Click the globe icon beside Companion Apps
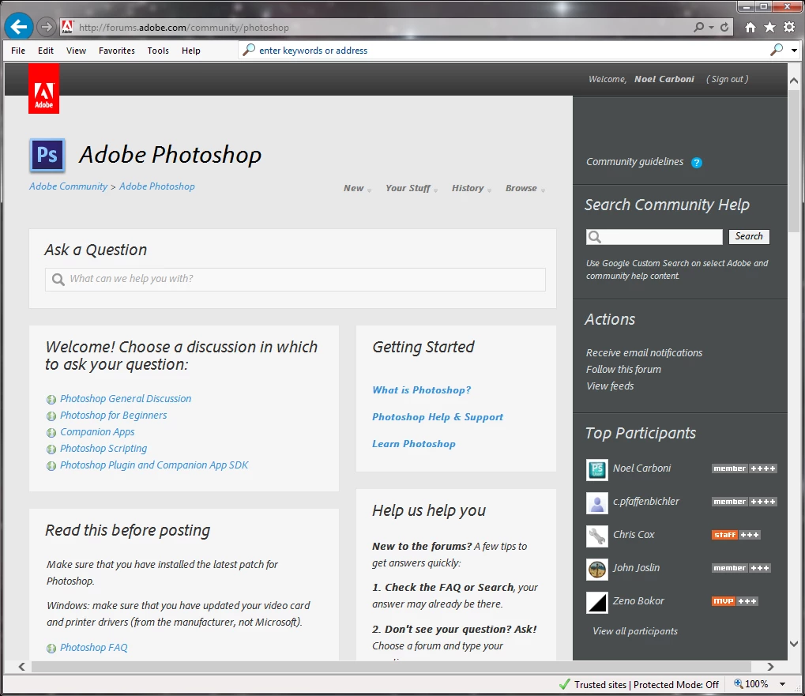Image resolution: width=805 pixels, height=696 pixels. coord(51,433)
